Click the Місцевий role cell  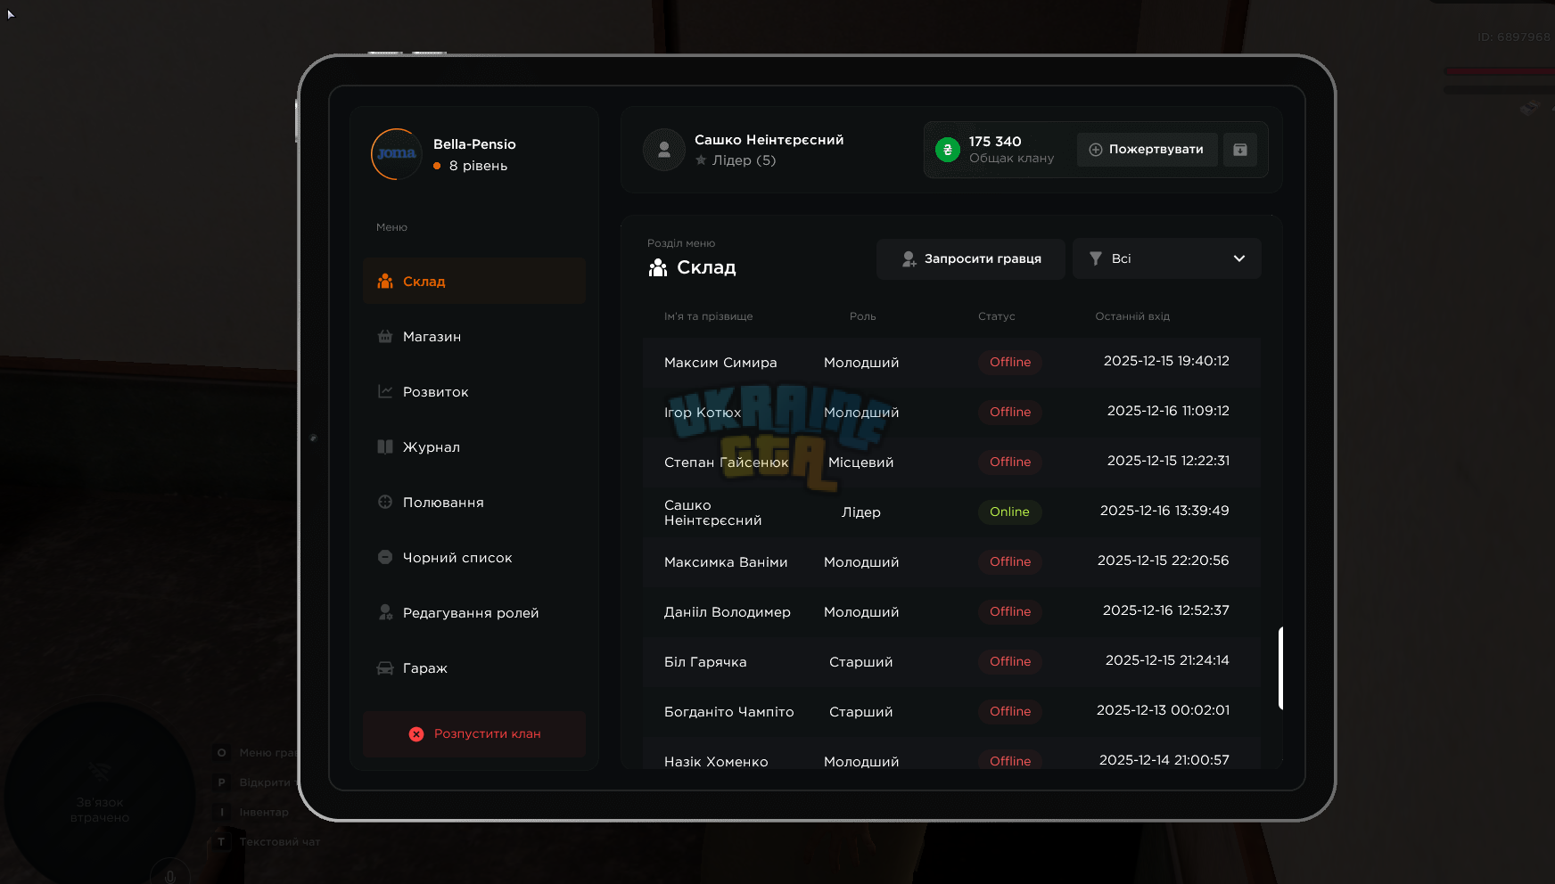861,462
